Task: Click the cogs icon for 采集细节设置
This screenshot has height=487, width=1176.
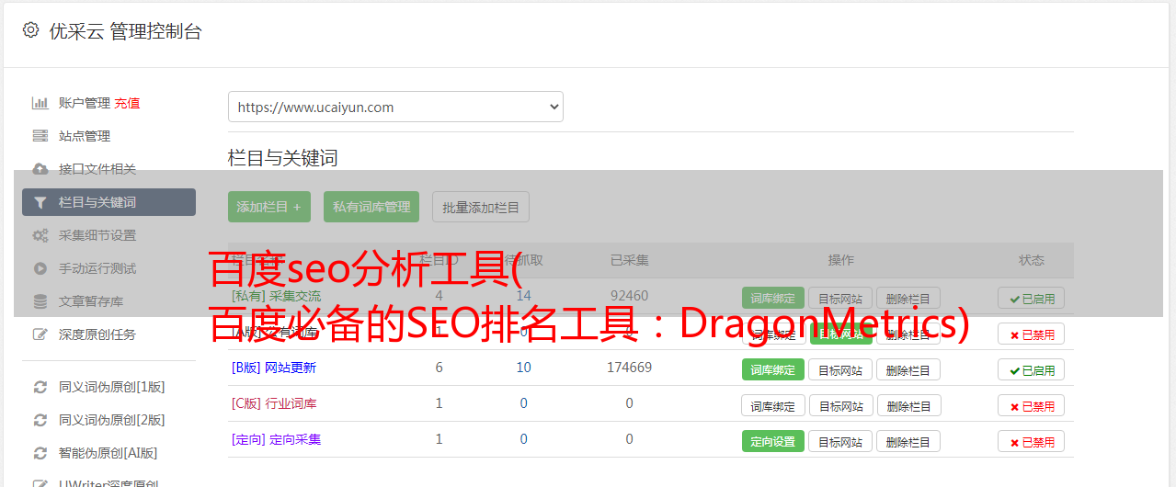Action: pyautogui.click(x=40, y=235)
